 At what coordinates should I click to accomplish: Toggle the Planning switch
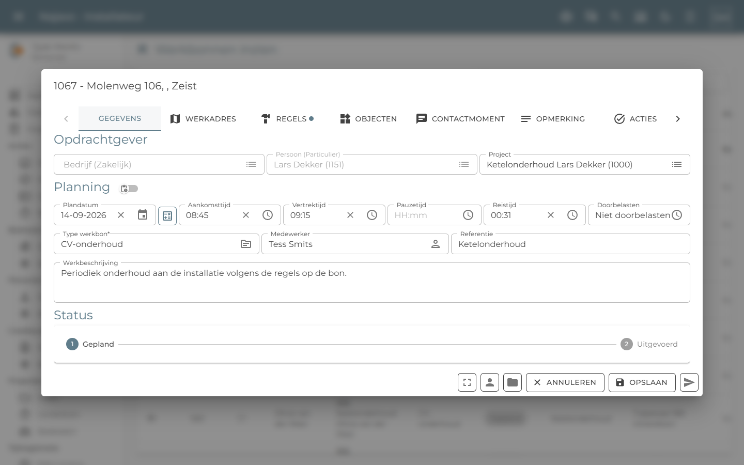[x=129, y=189]
